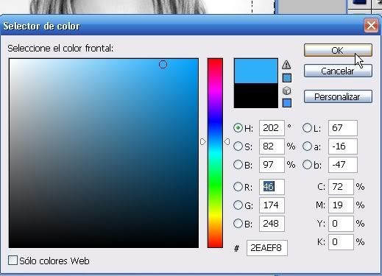Click the closest web-safe color swatch
The width and height of the screenshot is (382, 276).
pyautogui.click(x=287, y=103)
